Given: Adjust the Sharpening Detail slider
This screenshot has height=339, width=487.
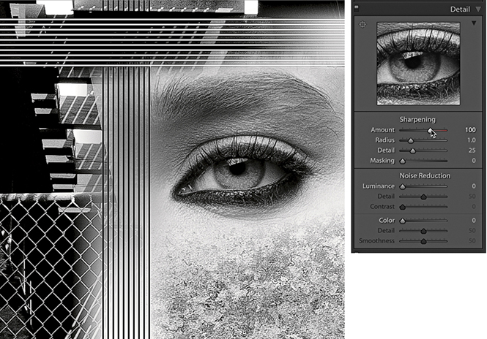Looking at the screenshot, I should [412, 151].
